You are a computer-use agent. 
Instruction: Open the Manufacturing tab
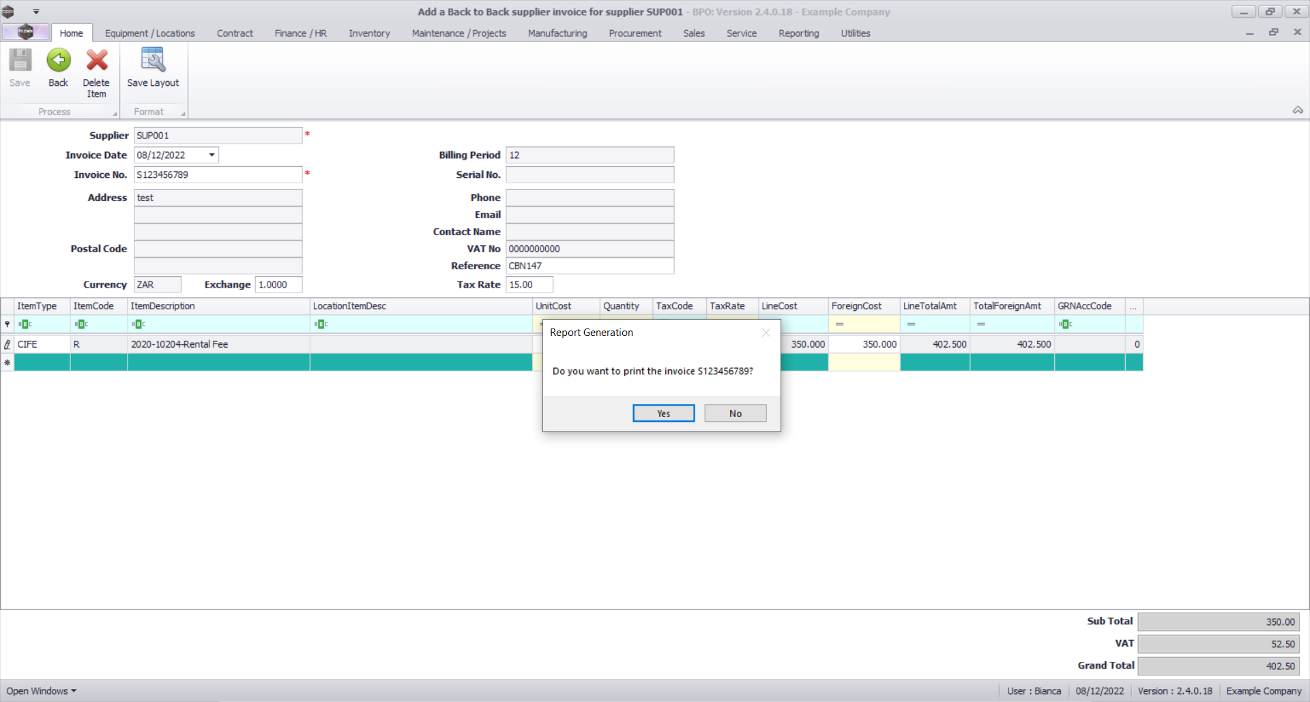[557, 33]
